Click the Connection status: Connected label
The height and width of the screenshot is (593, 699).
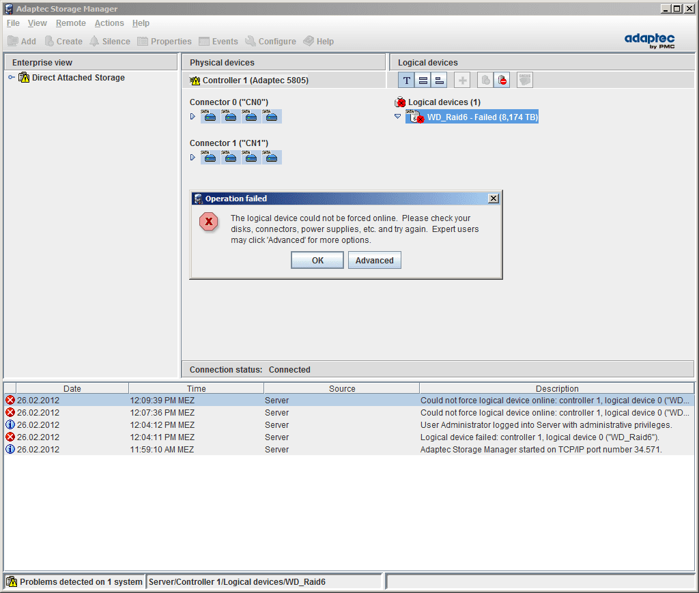[x=250, y=369]
